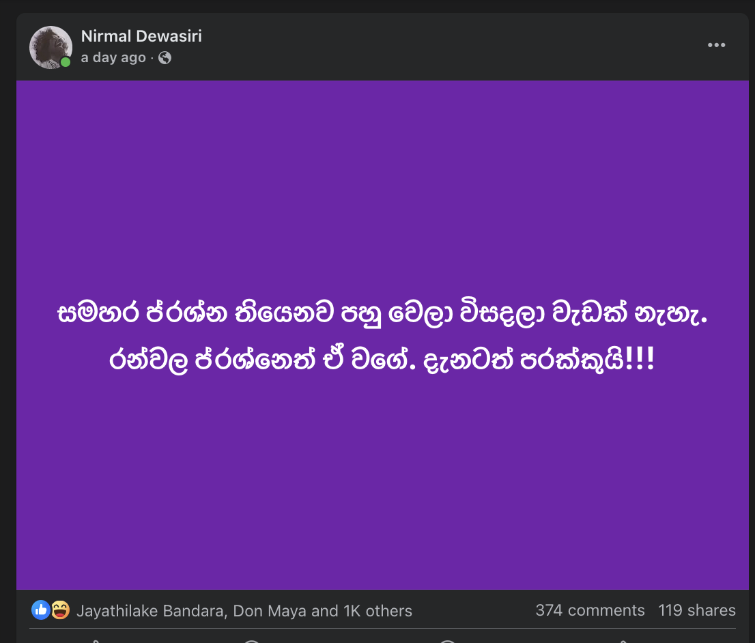Screen dimensions: 755x643
Task: Click the Haha laughing reaction icon
Action: pos(60,610)
